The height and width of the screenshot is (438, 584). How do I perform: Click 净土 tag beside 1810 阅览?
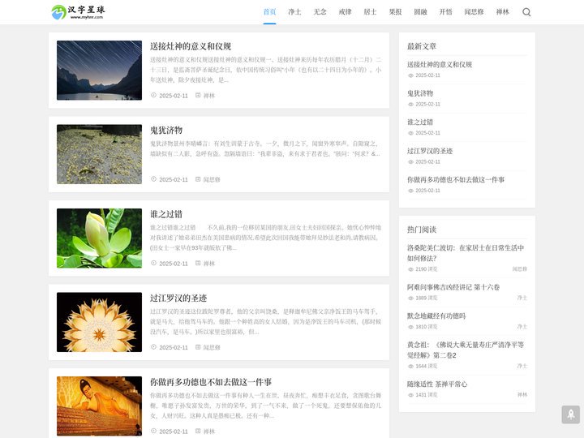click(x=522, y=327)
